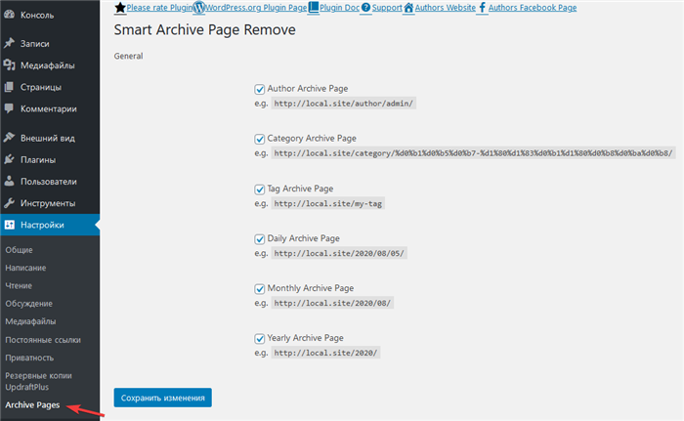Disable the Daily Archive Page checkbox
The height and width of the screenshot is (421, 684).
[260, 239]
